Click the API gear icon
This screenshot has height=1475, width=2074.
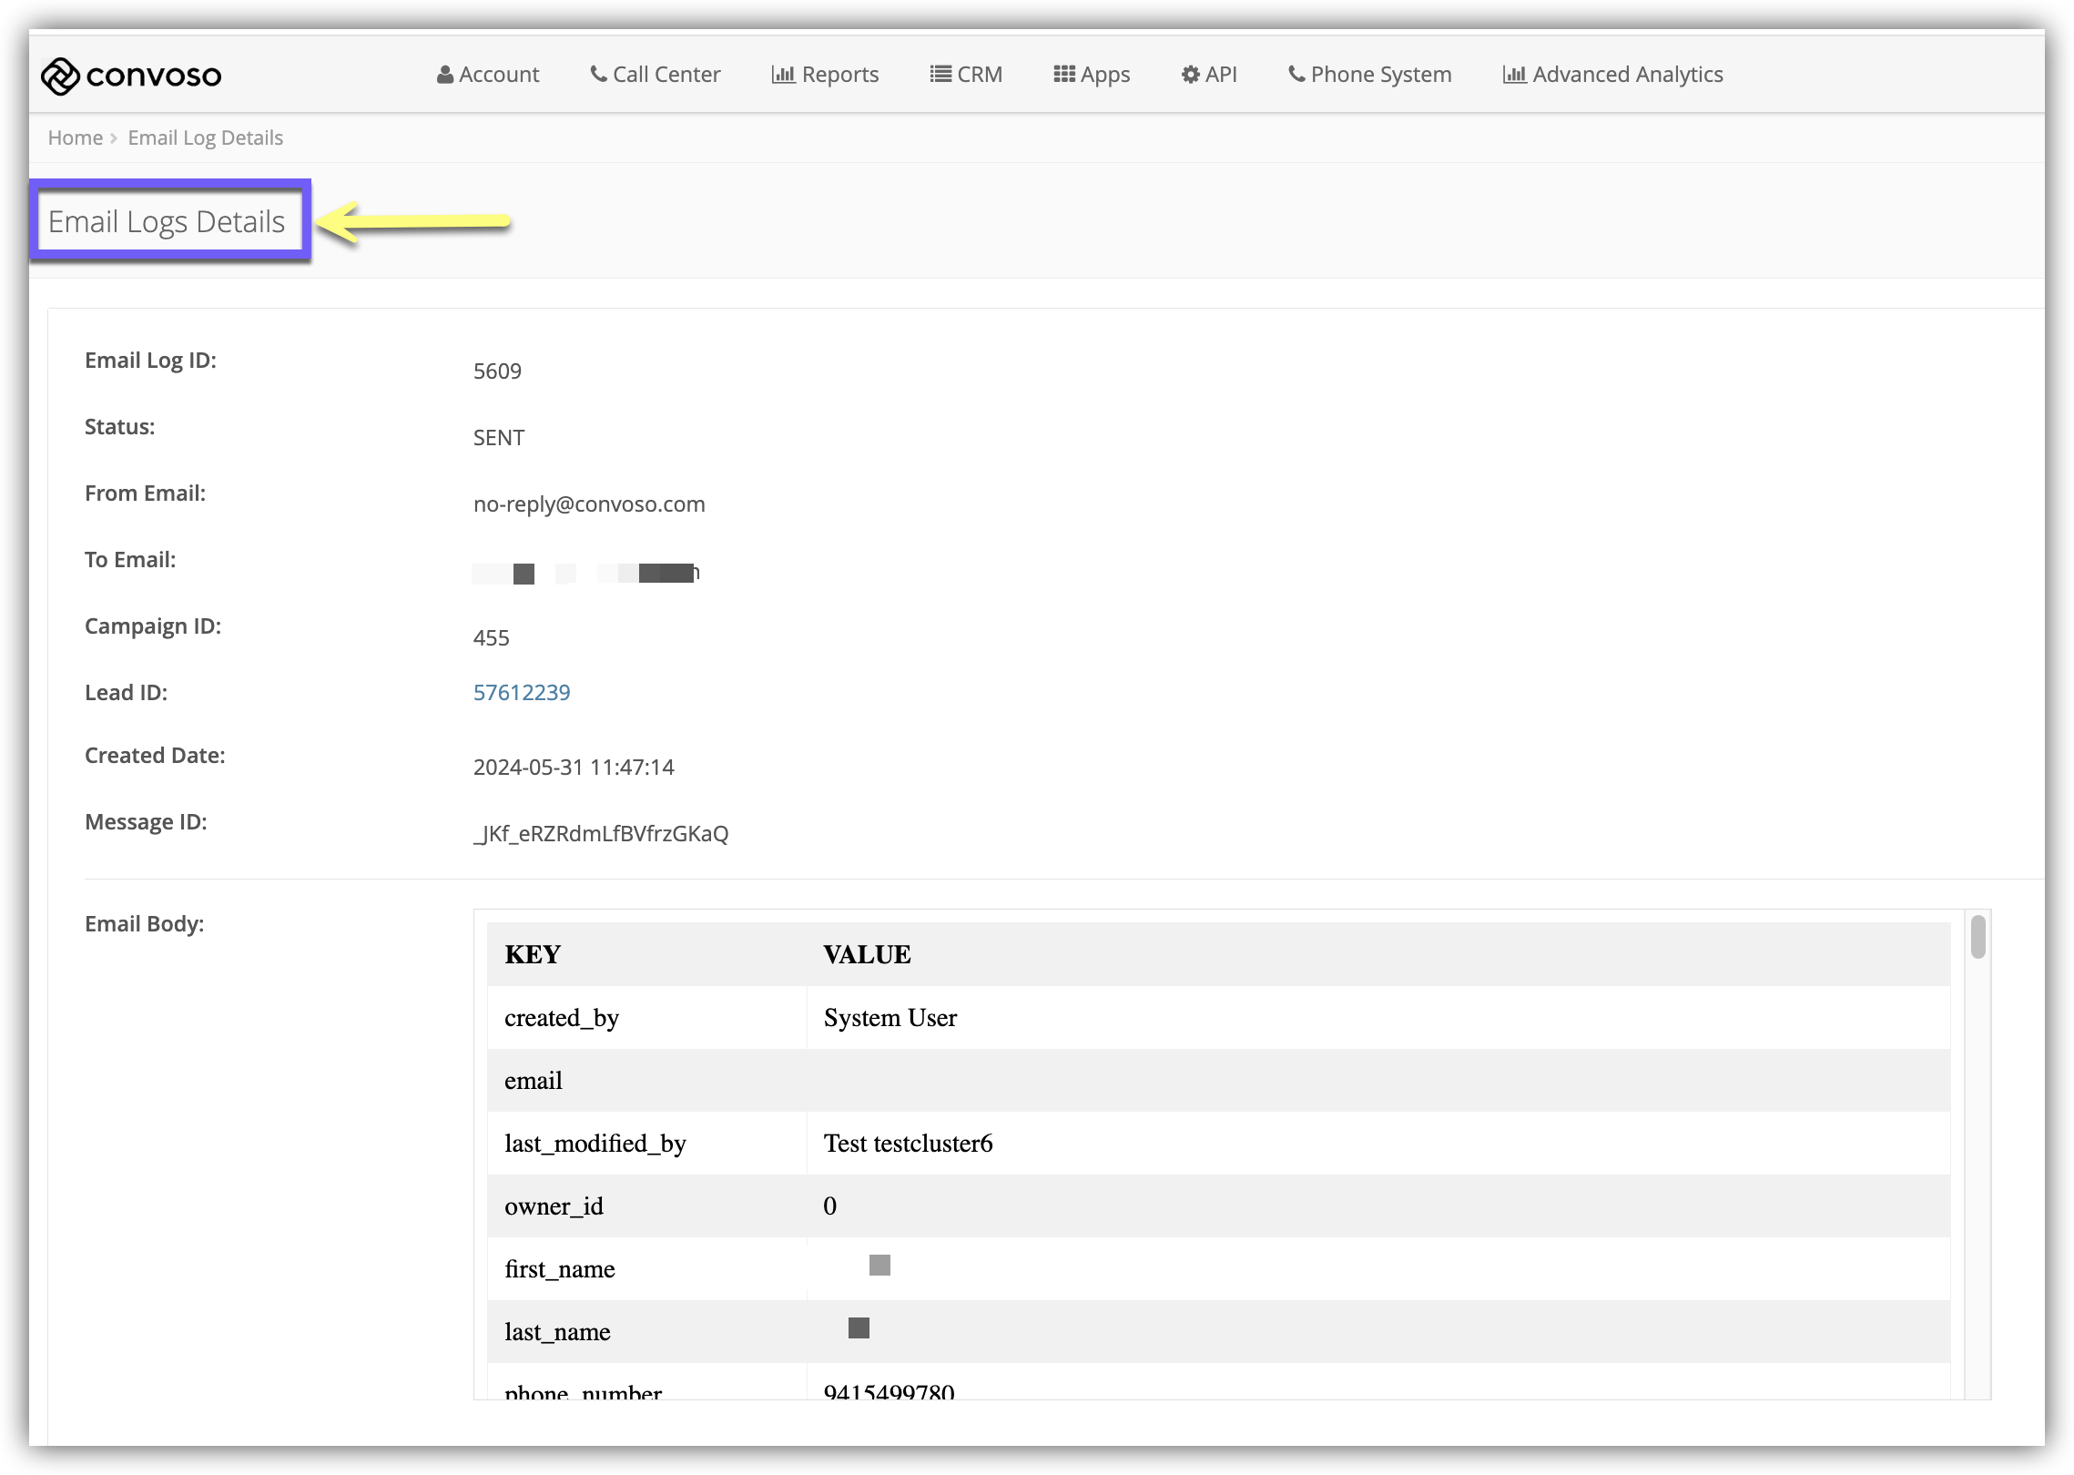click(x=1190, y=75)
